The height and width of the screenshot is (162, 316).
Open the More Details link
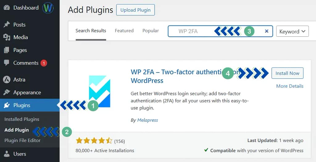click(x=289, y=86)
